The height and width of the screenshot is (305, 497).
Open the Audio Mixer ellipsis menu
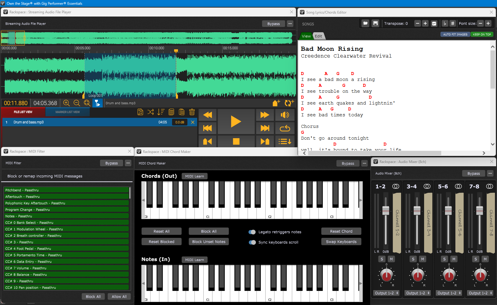490,173
